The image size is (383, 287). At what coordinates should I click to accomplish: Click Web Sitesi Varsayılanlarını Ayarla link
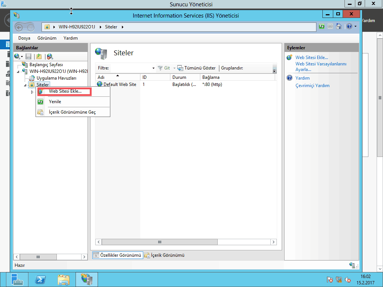click(x=321, y=67)
